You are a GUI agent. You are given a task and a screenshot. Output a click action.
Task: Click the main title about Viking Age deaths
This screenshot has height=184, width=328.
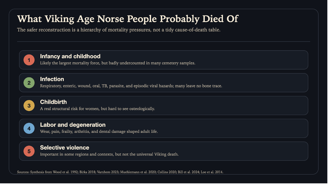point(128,19)
